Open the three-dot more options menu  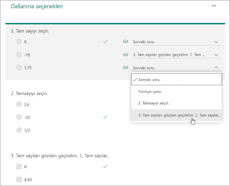click(214, 6)
